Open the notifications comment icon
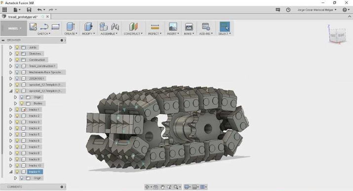The image size is (353, 191). click(278, 10)
